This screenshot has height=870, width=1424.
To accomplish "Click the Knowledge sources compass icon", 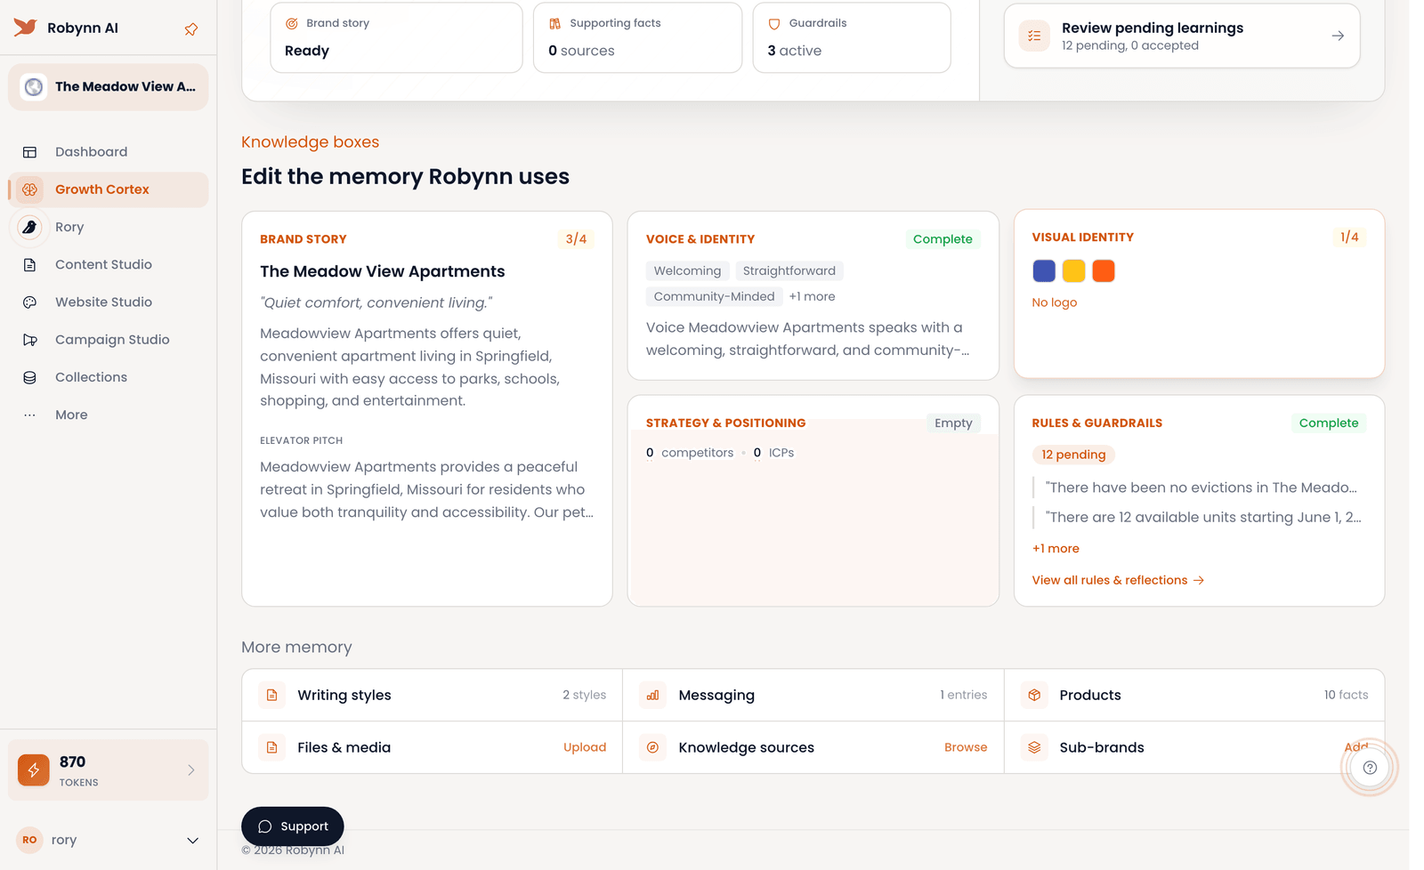I will 652,747.
